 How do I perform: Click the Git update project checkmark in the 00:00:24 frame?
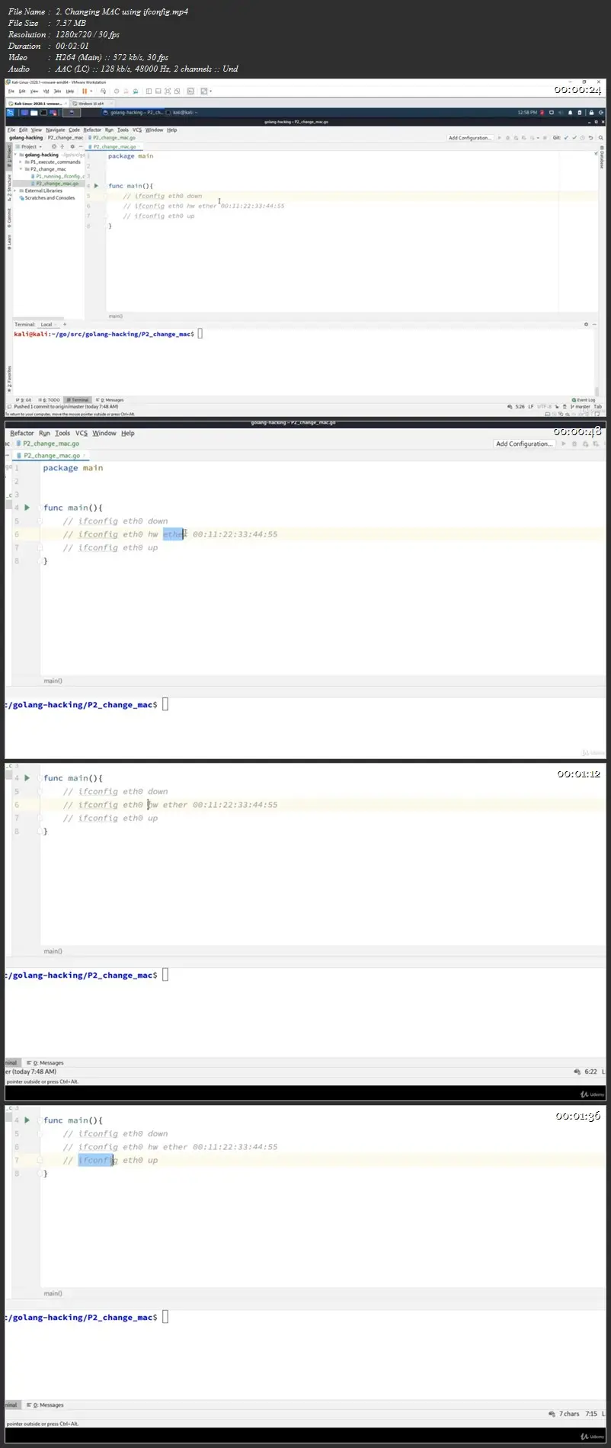click(x=565, y=138)
